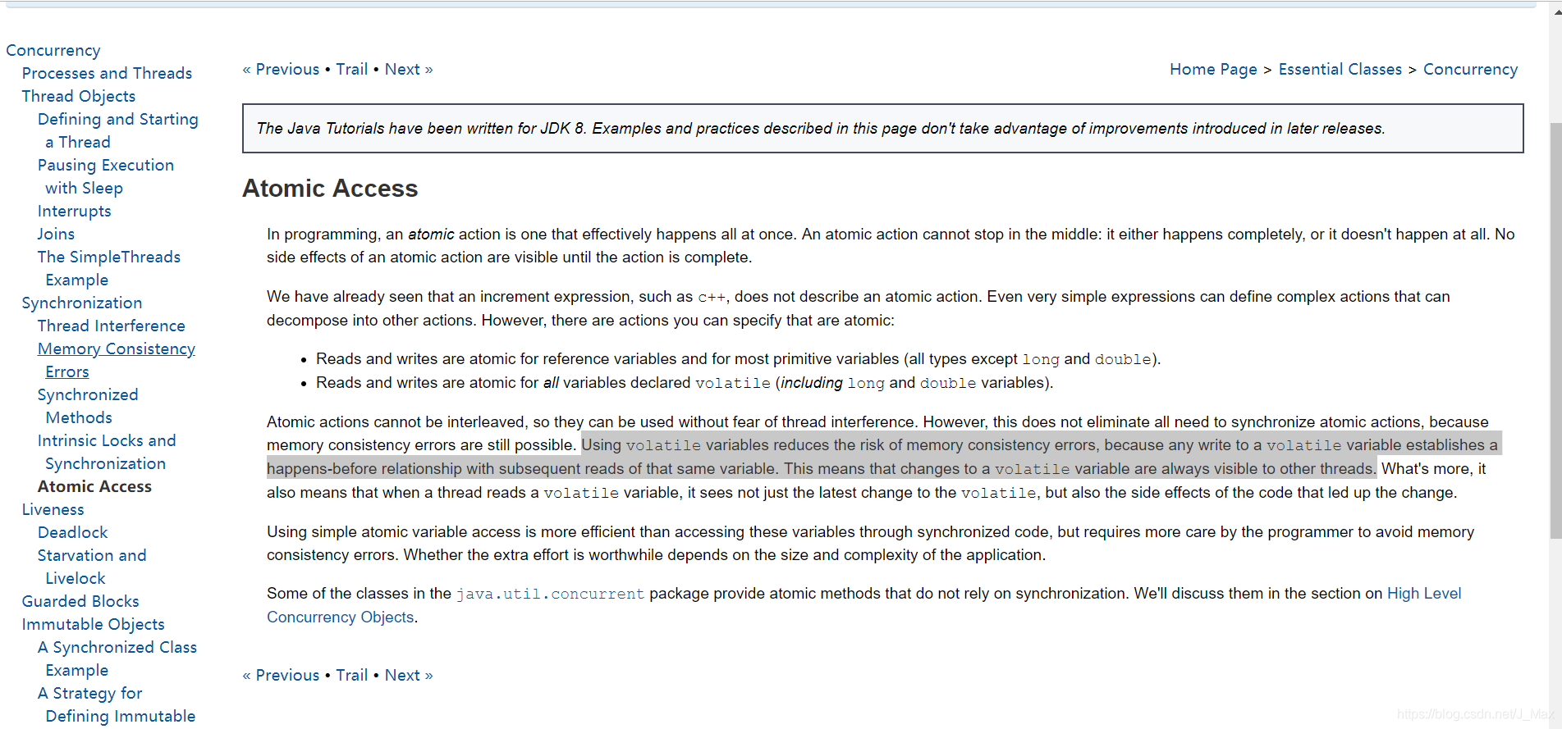Open The SimpleThreads Example page
Viewport: 1562px width, 729px height.
tap(108, 268)
